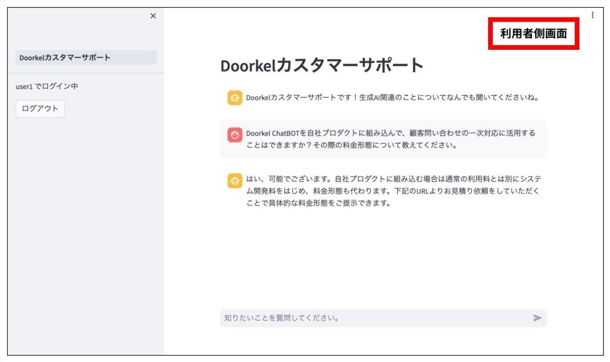Open the three-dot menu in top right

(592, 15)
